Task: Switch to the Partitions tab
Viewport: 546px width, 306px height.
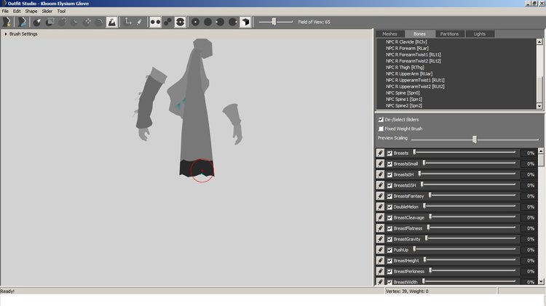Action: point(449,33)
